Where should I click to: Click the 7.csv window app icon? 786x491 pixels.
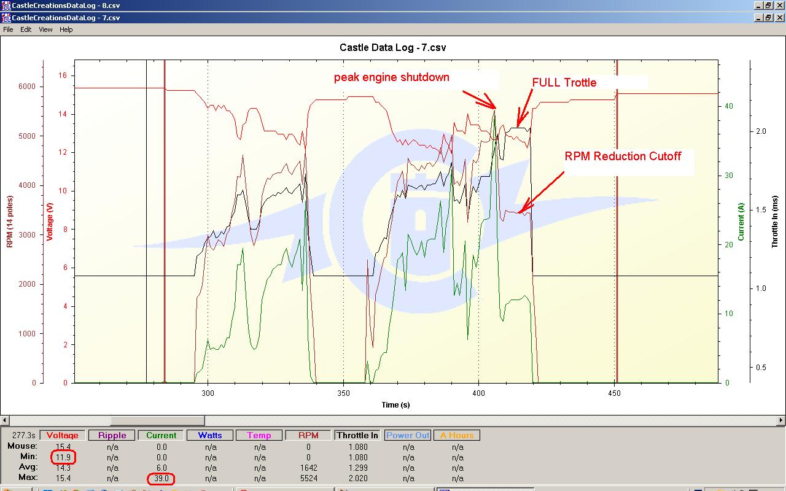[x=6, y=18]
